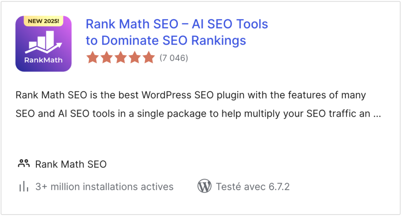Click the second rating star
Screen dimensions: 402x217
point(107,58)
